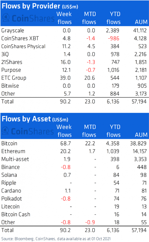Select Week flows header in asset table
Viewport: 149px width, 242px height.
click(64, 131)
